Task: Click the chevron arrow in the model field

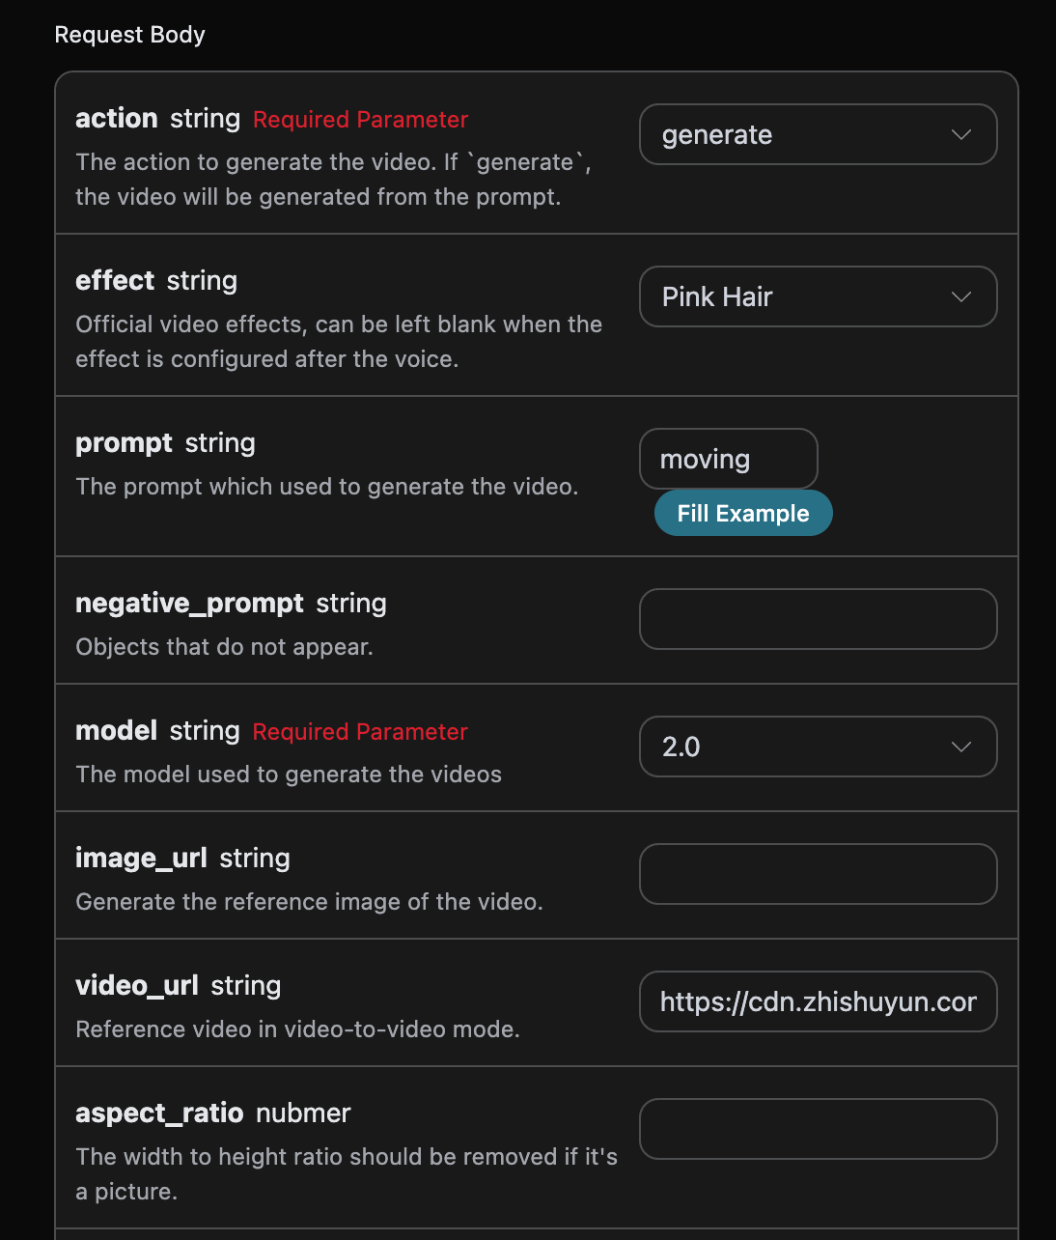Action: (x=960, y=747)
